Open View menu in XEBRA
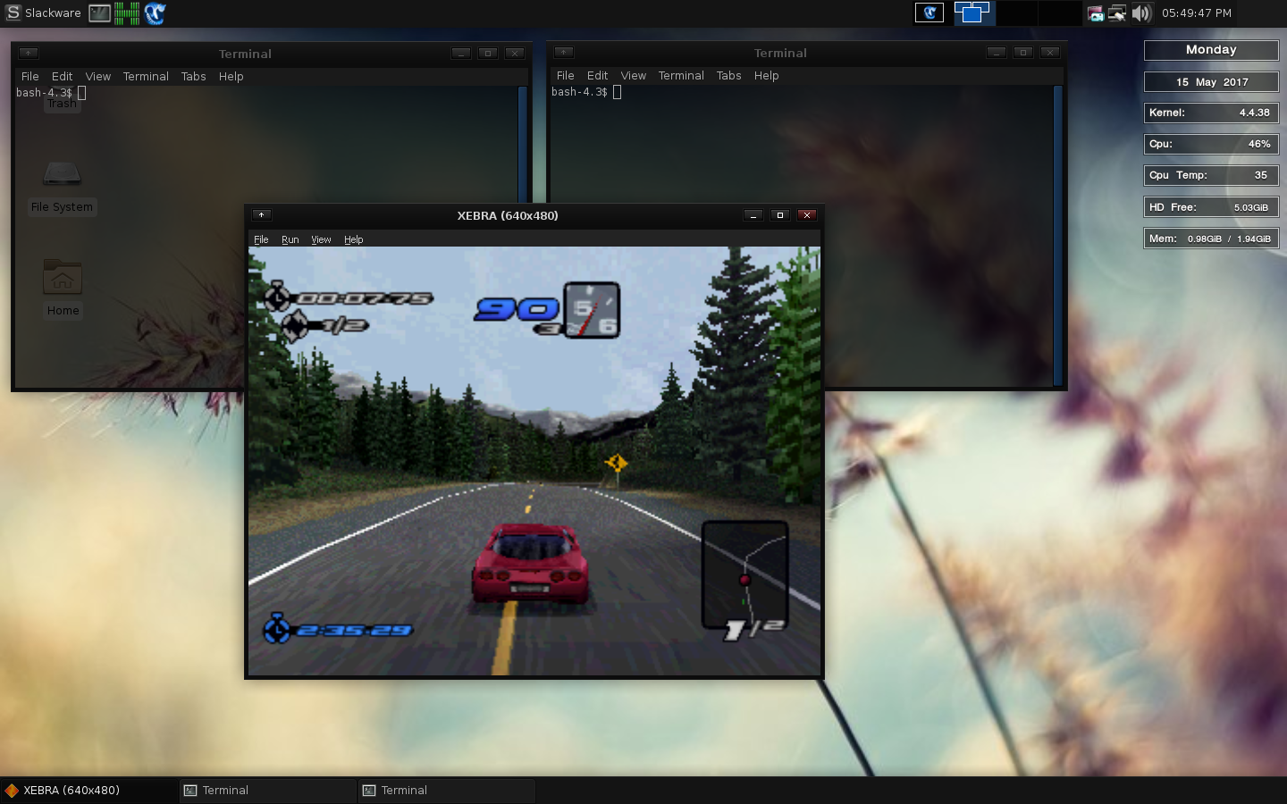Image resolution: width=1287 pixels, height=804 pixels. (x=321, y=239)
